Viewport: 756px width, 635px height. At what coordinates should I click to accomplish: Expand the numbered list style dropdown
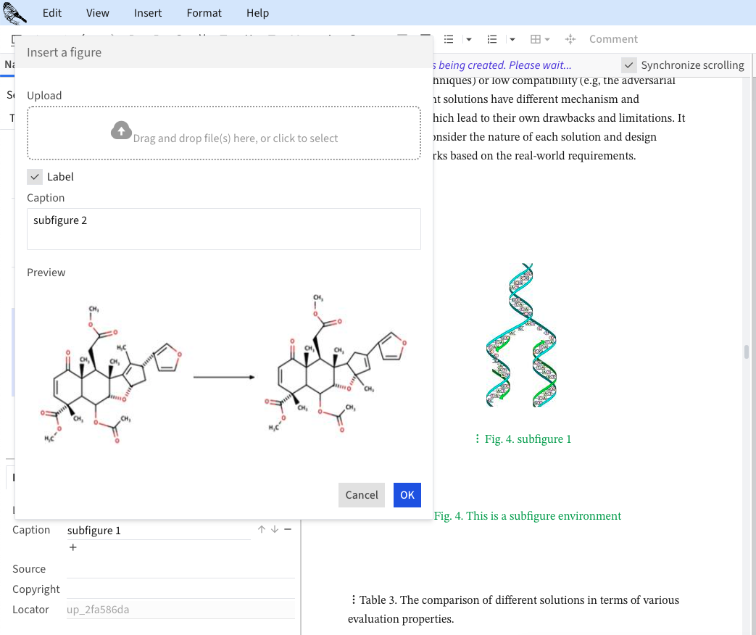tap(512, 39)
